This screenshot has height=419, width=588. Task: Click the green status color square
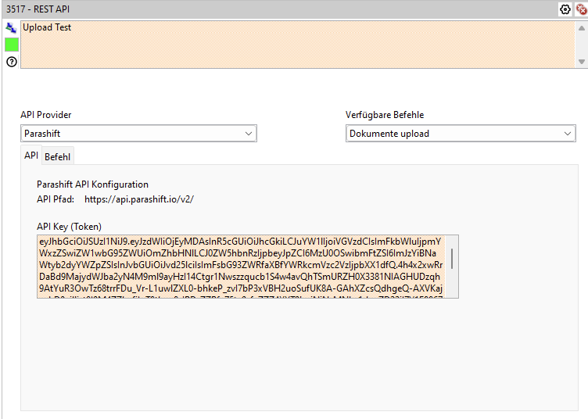point(12,45)
